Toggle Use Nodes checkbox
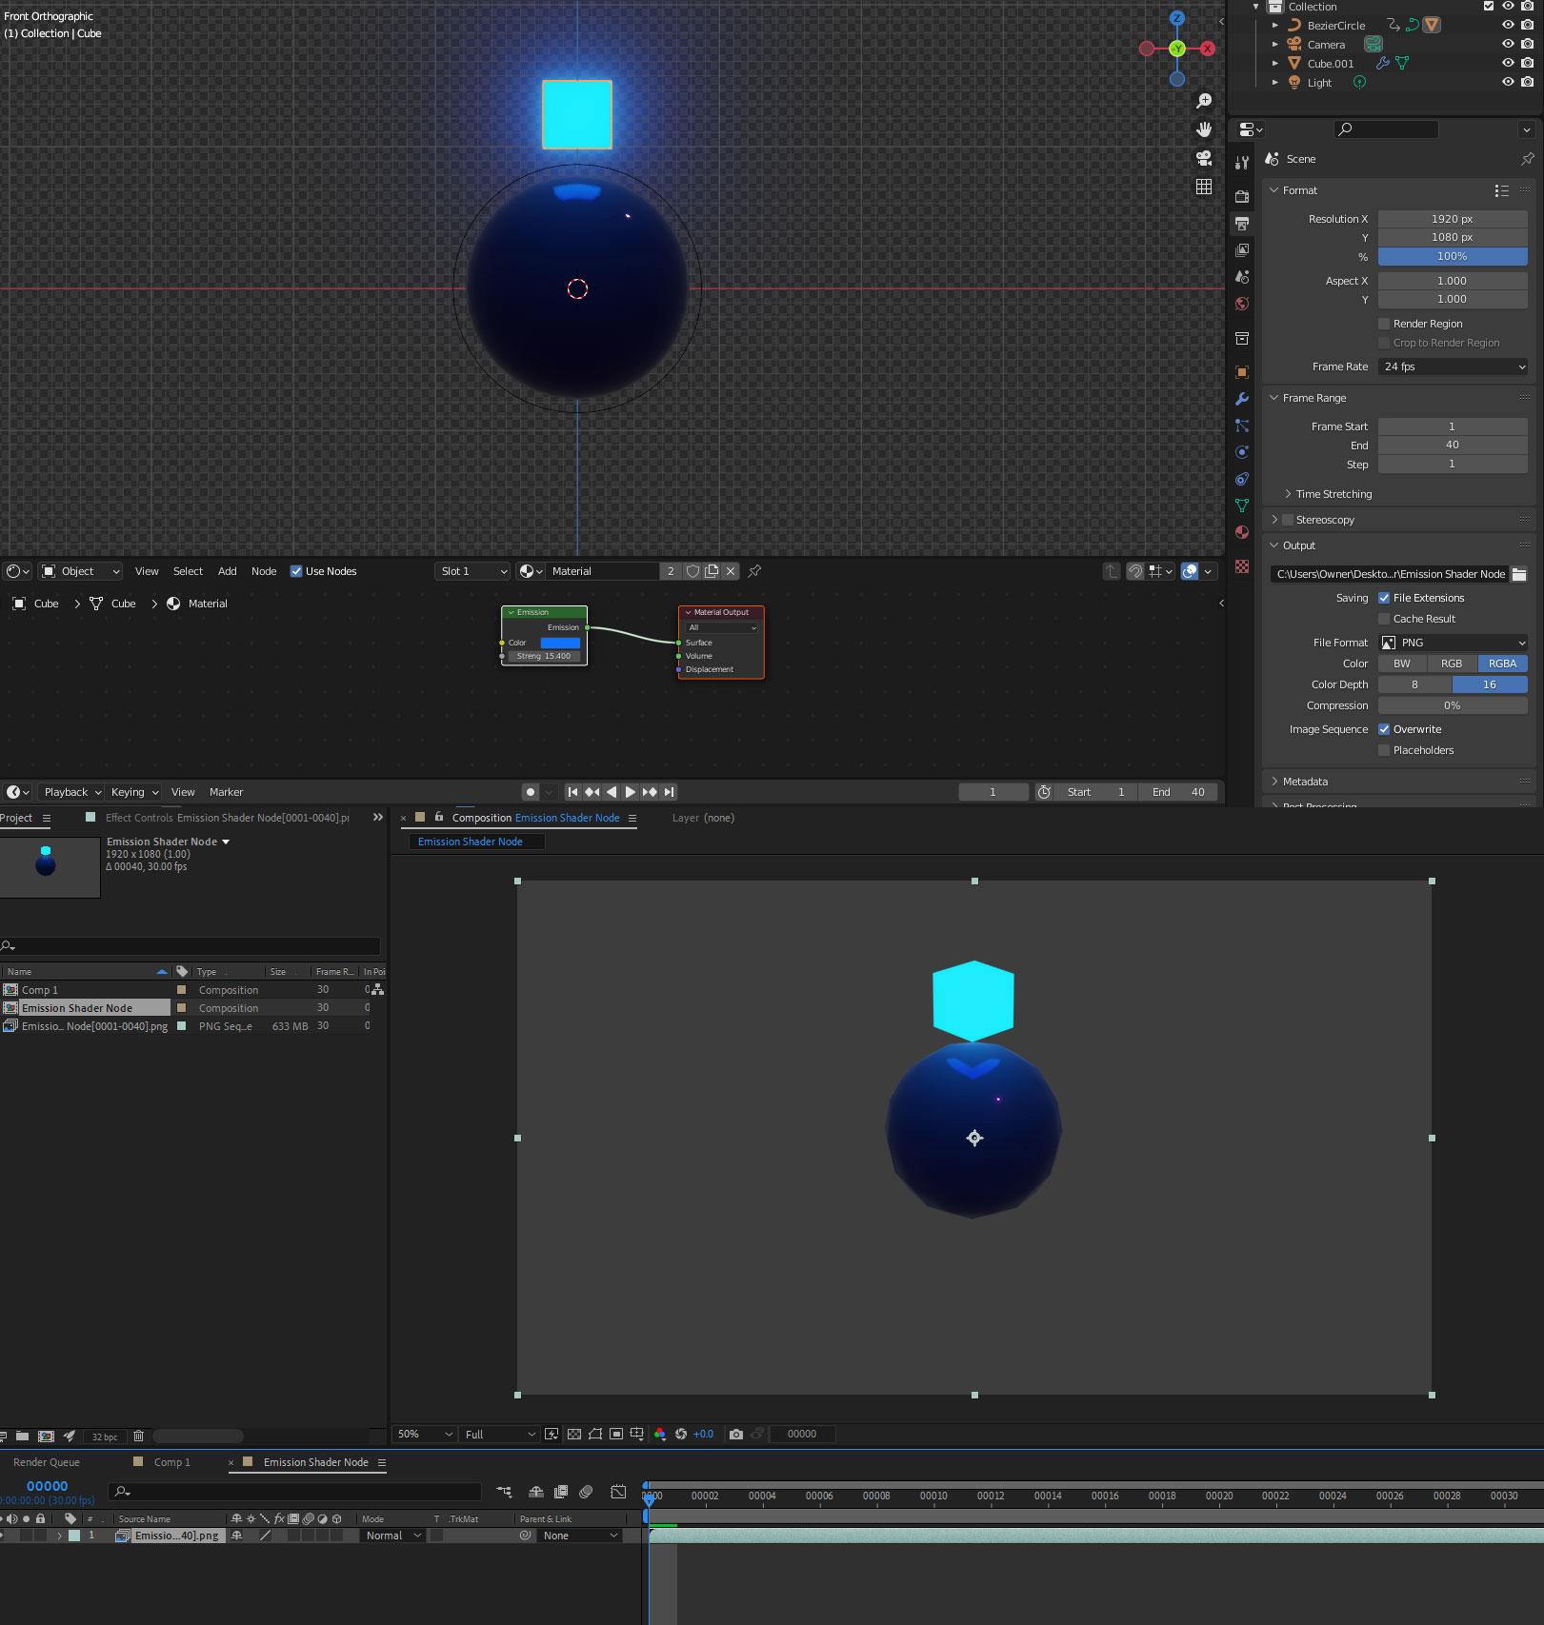 296,571
